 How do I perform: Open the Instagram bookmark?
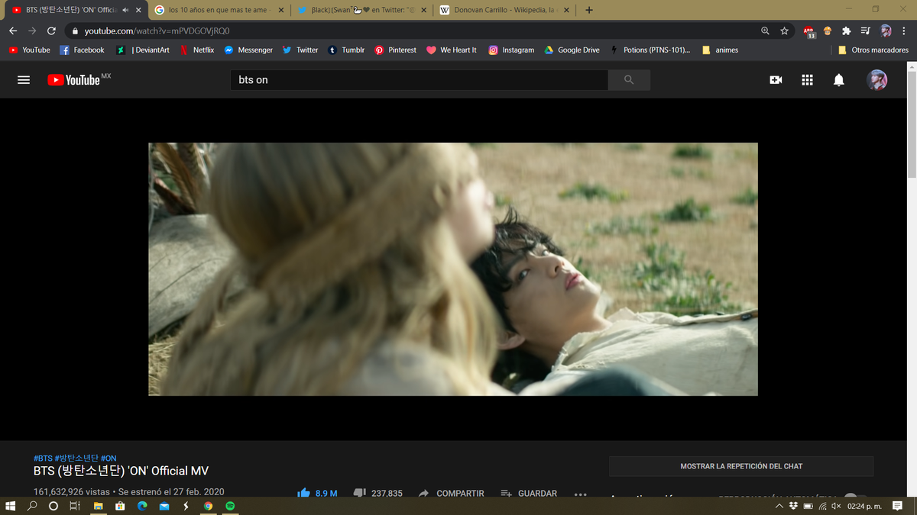pyautogui.click(x=511, y=50)
